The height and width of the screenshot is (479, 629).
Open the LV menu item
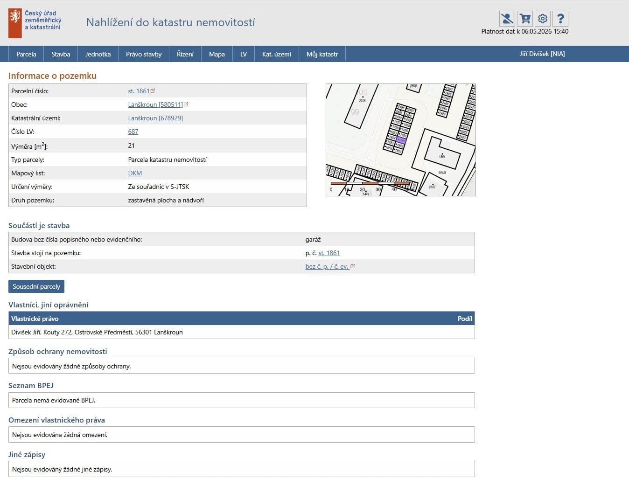(244, 54)
